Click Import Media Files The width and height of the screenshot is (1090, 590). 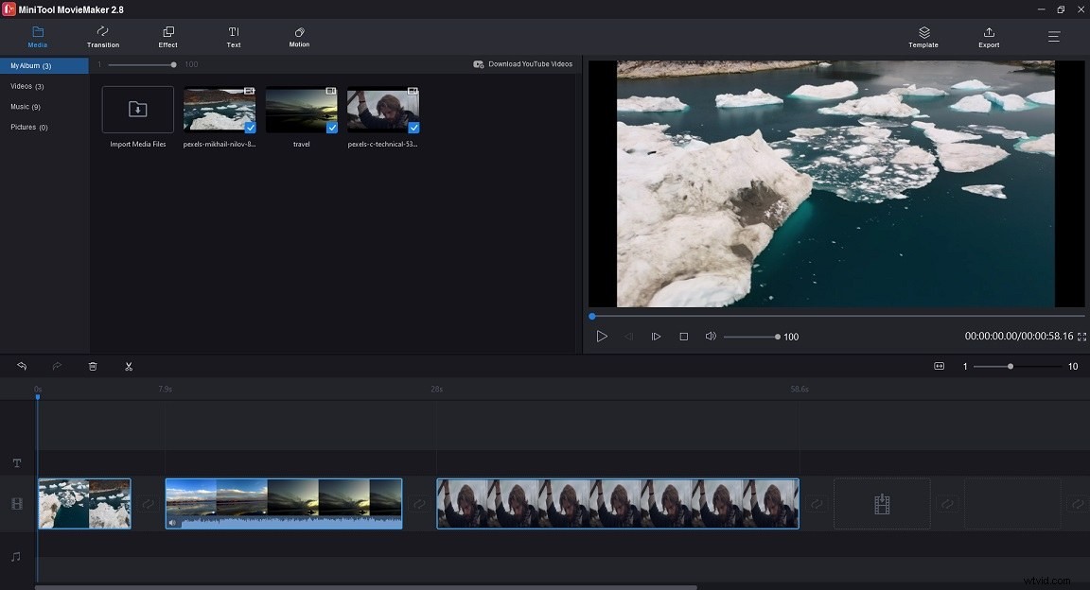tap(136, 111)
